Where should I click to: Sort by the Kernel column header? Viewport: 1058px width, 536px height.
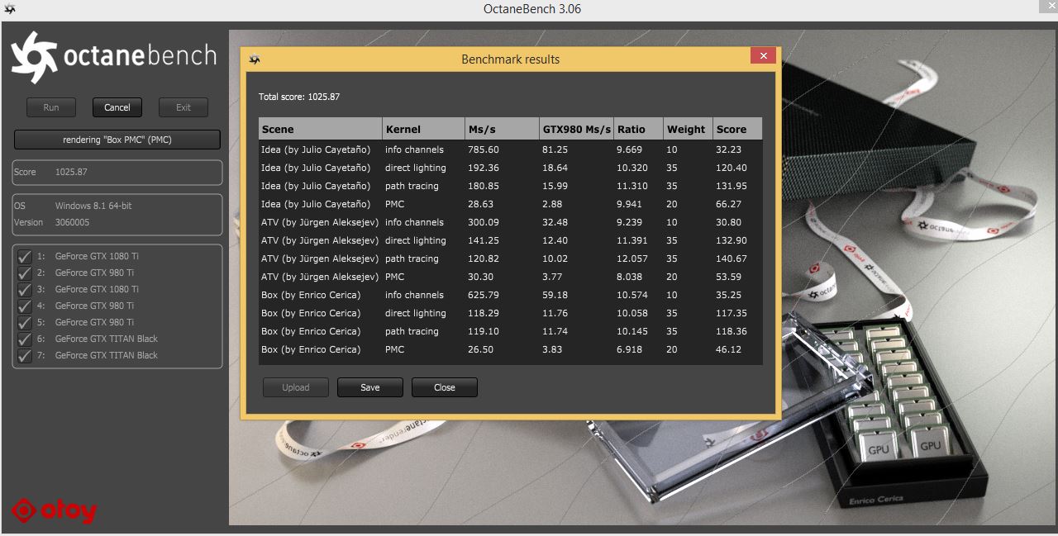pyautogui.click(x=424, y=129)
